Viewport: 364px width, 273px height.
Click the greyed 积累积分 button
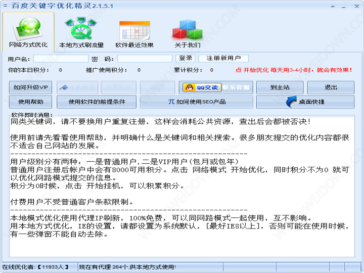point(118,87)
